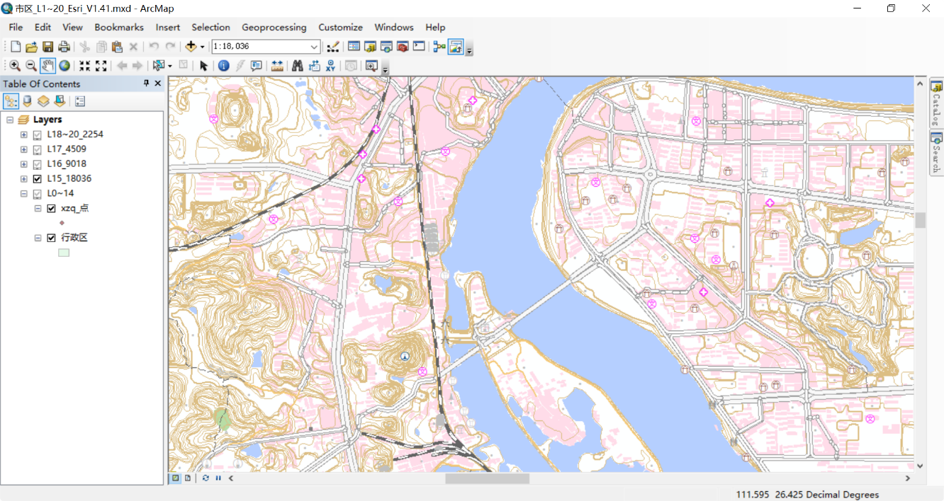Activate the Identify tool

coord(224,65)
